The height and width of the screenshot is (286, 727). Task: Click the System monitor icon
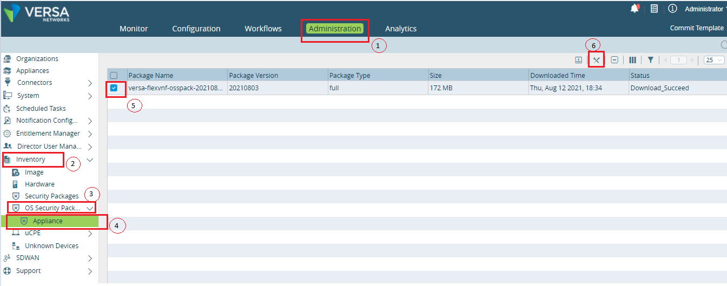point(7,96)
